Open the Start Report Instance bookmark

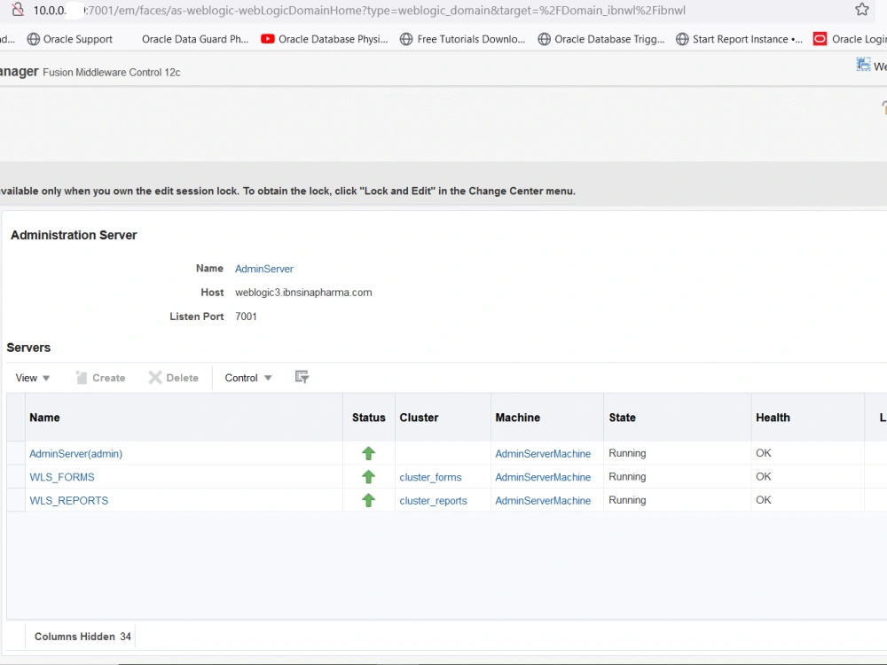(740, 39)
